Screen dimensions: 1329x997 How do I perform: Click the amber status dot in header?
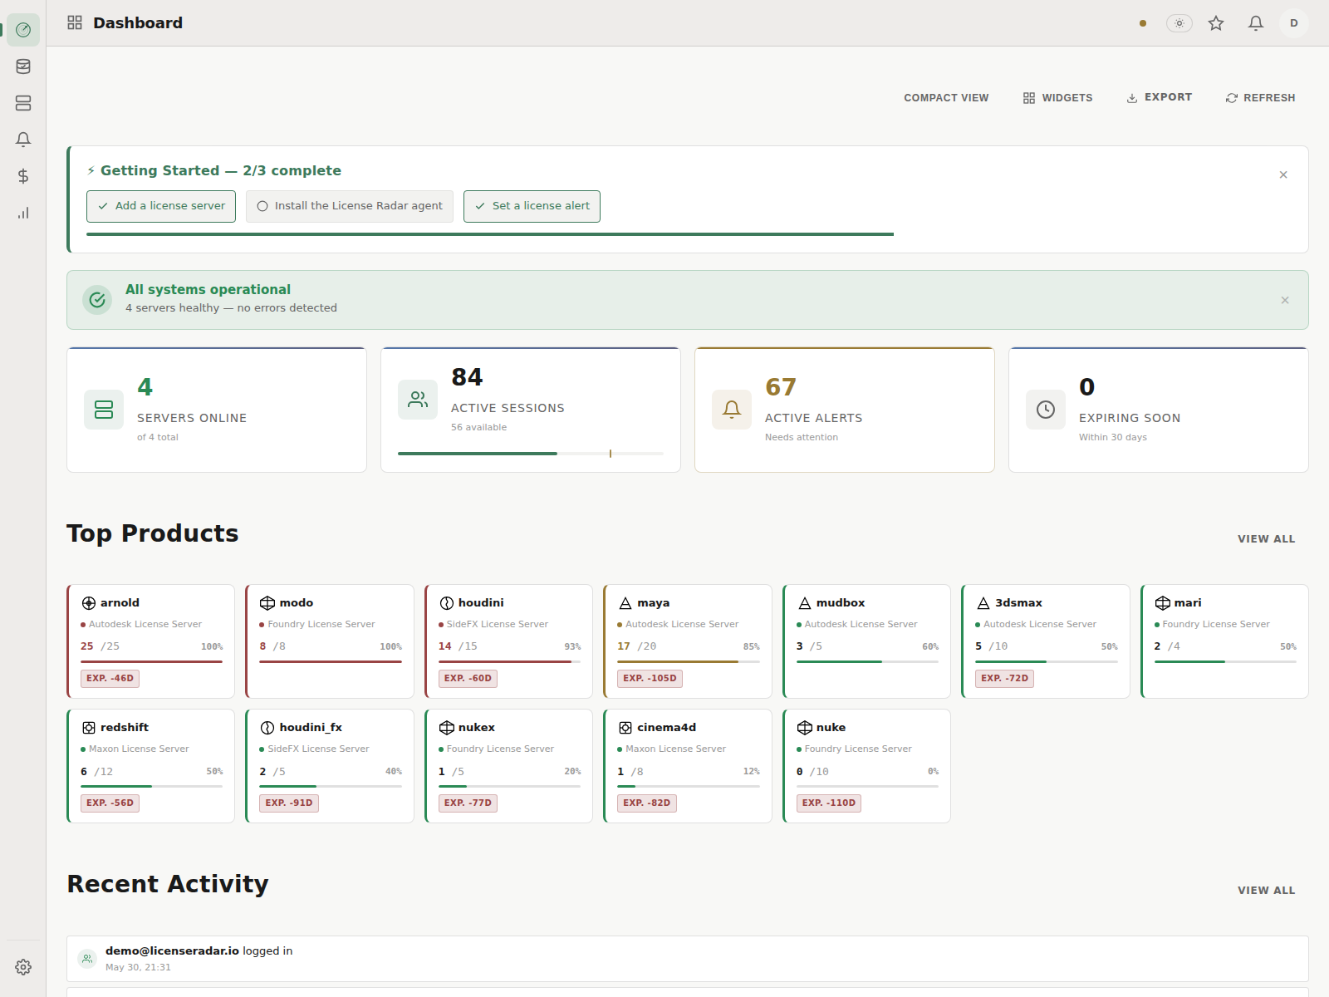click(x=1143, y=23)
